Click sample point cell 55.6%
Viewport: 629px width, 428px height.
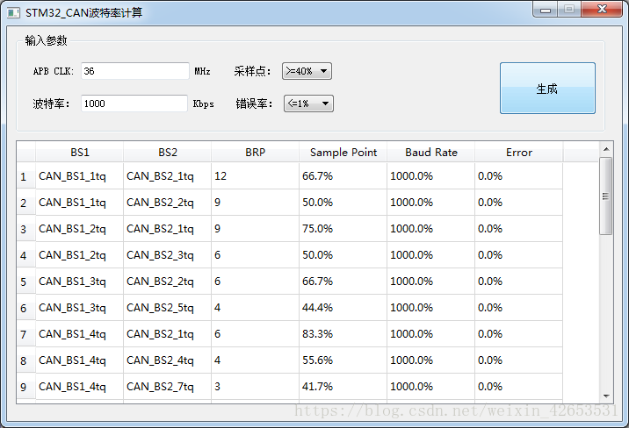[343, 360]
